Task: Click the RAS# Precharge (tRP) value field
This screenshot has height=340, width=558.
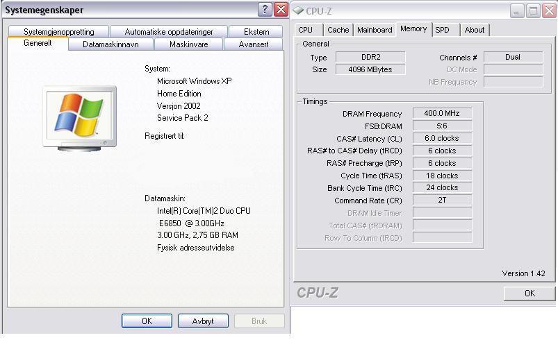Action: pos(442,163)
